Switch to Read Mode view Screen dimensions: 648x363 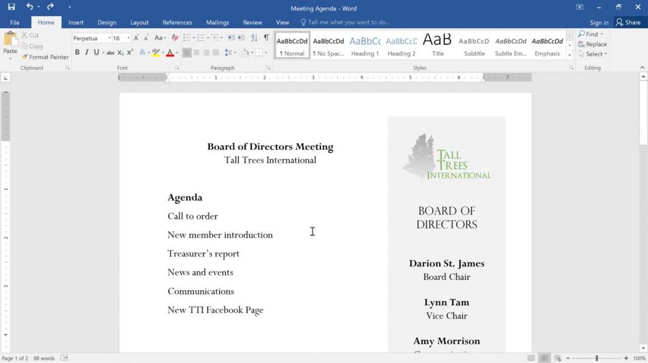(x=531, y=358)
